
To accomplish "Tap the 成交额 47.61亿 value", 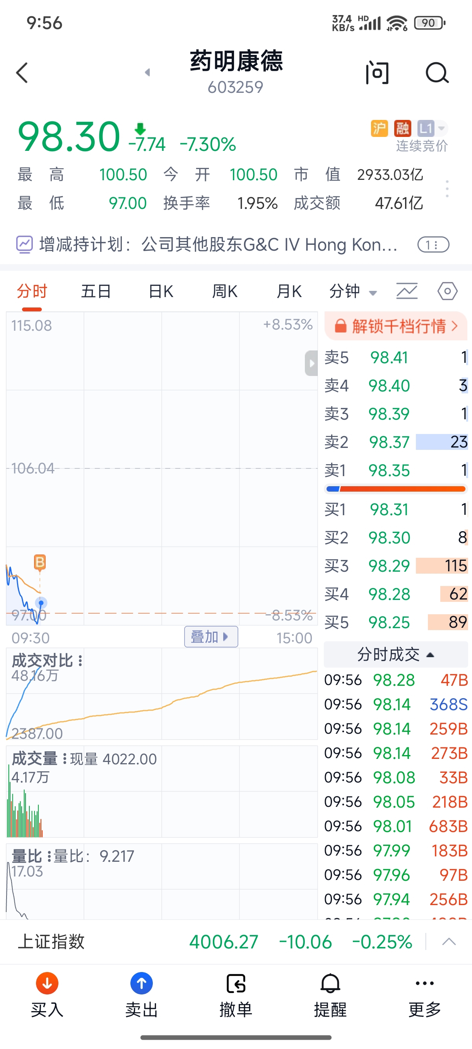I will coord(399,203).
